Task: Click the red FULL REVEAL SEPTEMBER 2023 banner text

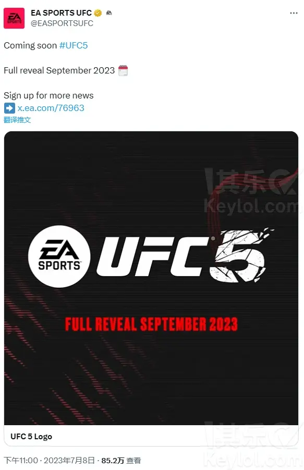Action: point(151,324)
